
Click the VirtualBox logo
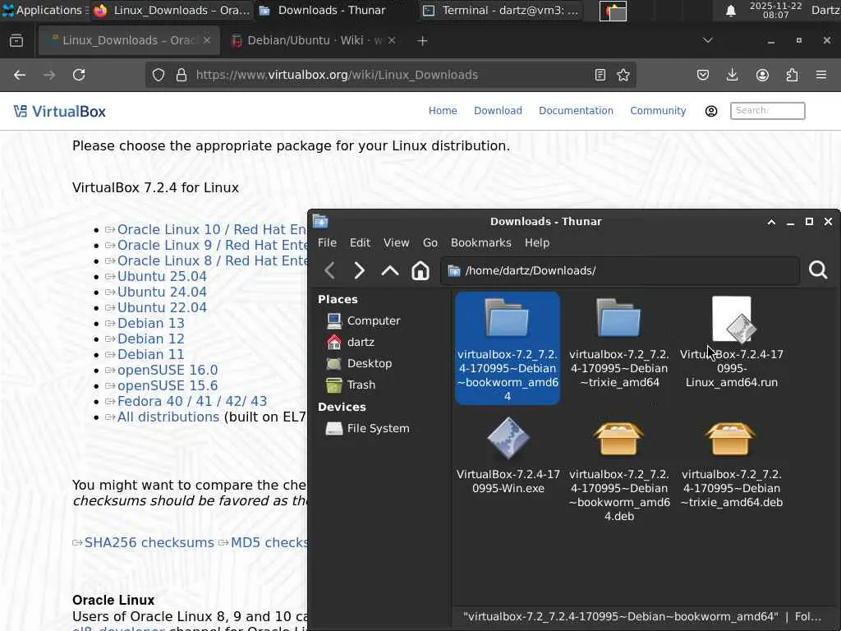click(59, 112)
